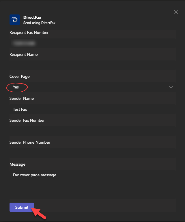Click the 'Send using DirectFax' subtitle
Image resolution: width=185 pixels, height=222 pixels.
click(x=39, y=23)
